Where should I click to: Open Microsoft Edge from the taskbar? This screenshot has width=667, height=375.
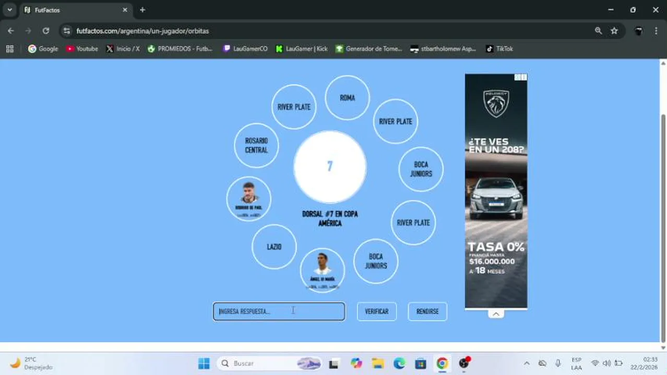point(399,363)
